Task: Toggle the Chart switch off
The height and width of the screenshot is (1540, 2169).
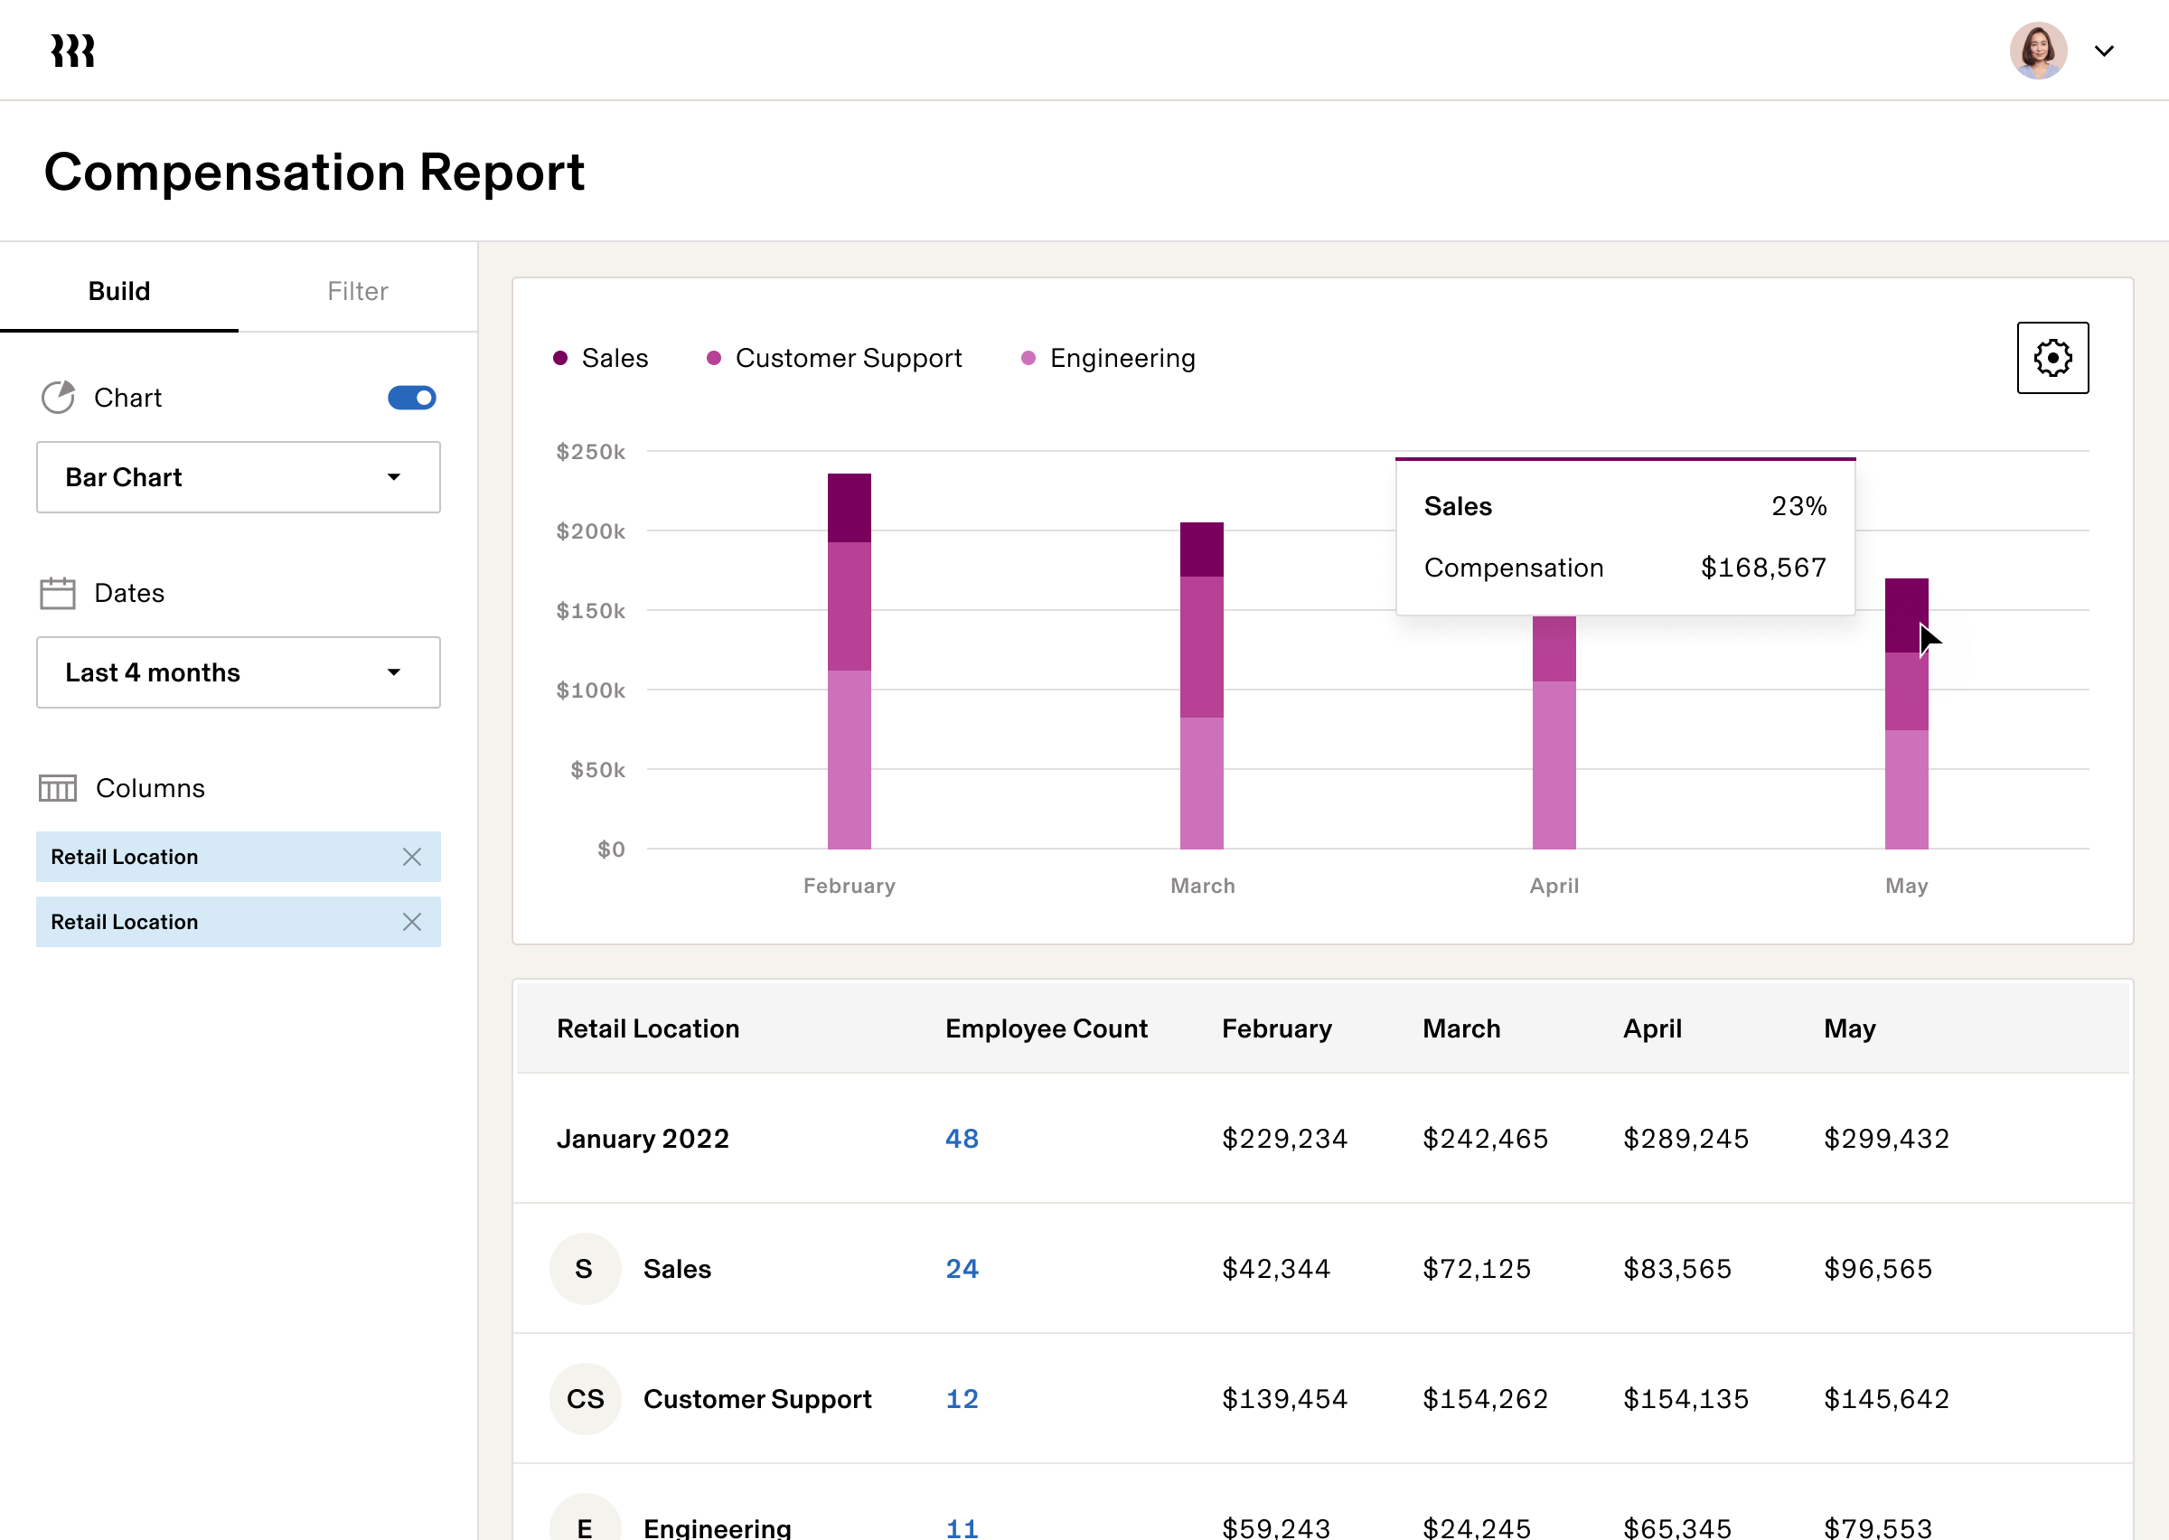Action: (410, 398)
